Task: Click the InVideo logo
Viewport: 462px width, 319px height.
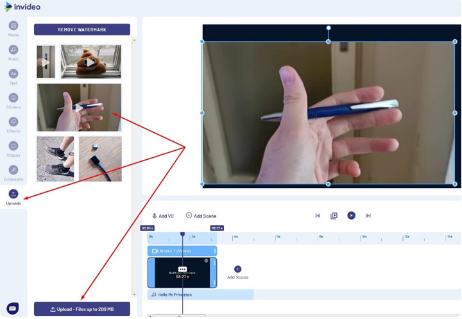Action: tap(22, 6)
